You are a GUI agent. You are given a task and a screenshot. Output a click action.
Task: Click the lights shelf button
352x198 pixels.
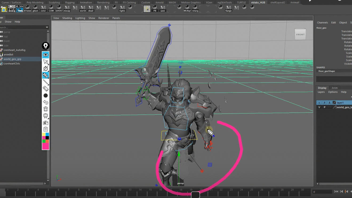[x=122, y=9]
